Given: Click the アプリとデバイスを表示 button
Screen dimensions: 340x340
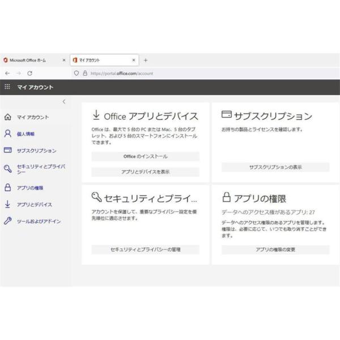Looking at the screenshot, I should [146, 172].
